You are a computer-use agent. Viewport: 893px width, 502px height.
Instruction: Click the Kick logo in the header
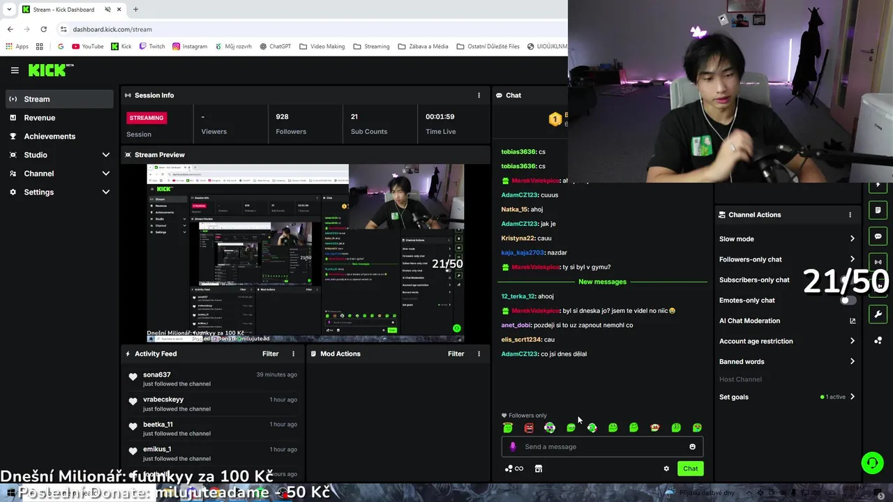(50, 70)
